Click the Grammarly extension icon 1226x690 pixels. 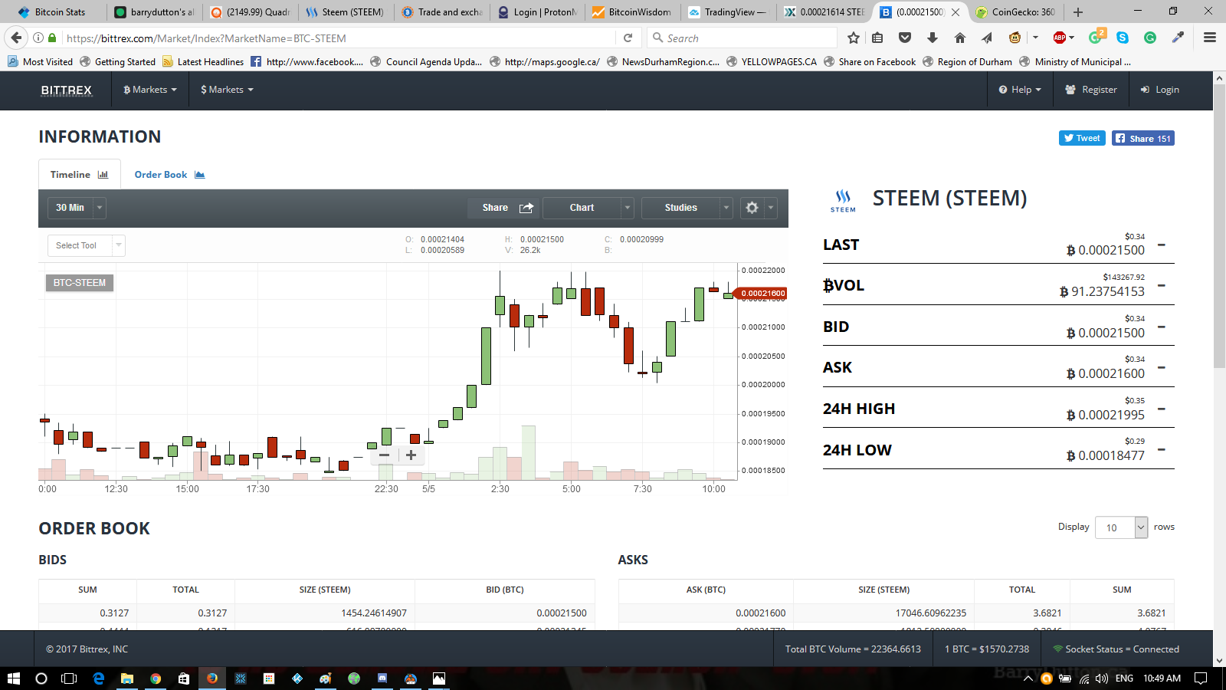click(x=1150, y=38)
